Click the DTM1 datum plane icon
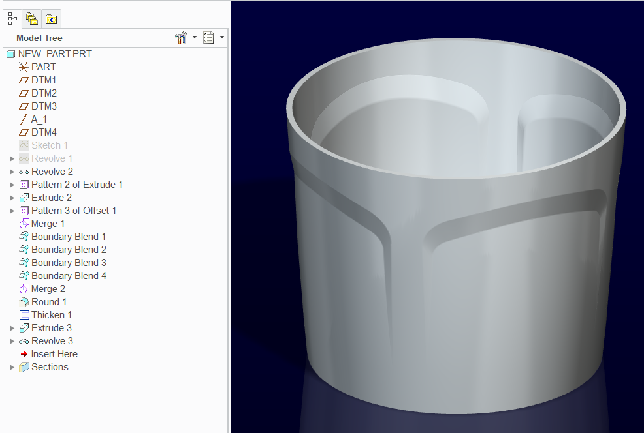Viewport: 644px width, 433px height. pyautogui.click(x=24, y=80)
